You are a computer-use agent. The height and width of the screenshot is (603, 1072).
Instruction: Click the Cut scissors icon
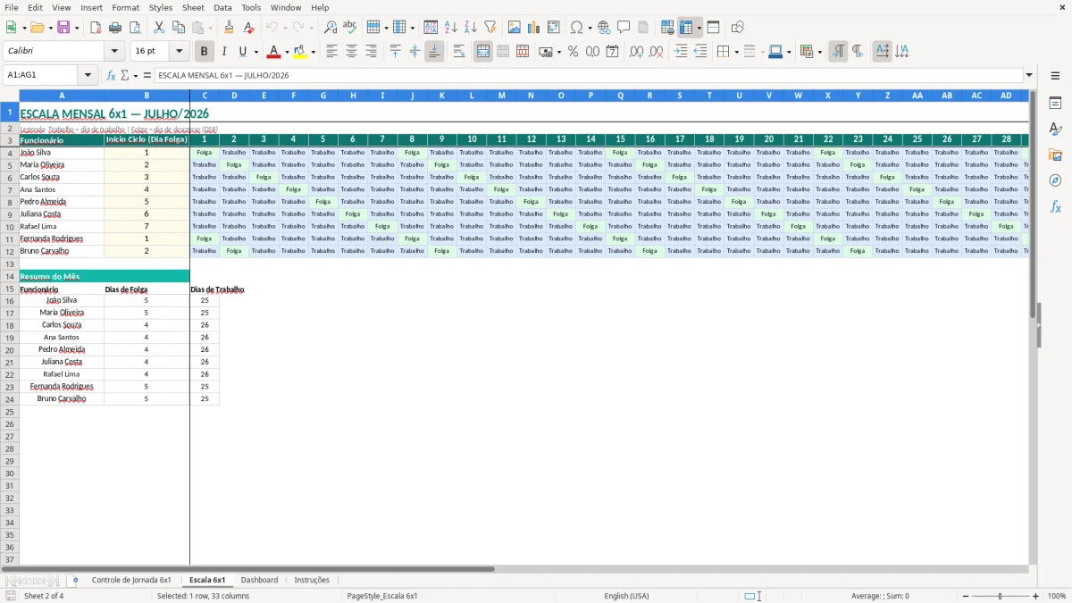point(159,28)
